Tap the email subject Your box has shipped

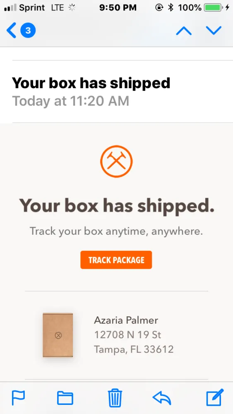click(x=91, y=83)
